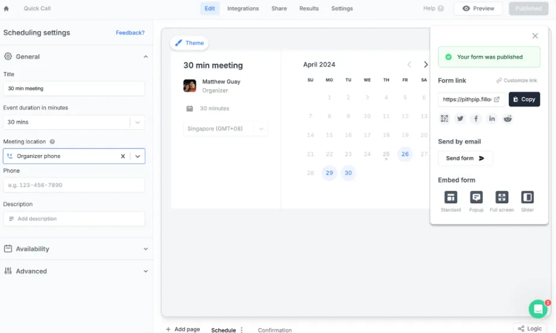Open form link in new tab icon
This screenshot has height=333, width=556.
click(496, 100)
